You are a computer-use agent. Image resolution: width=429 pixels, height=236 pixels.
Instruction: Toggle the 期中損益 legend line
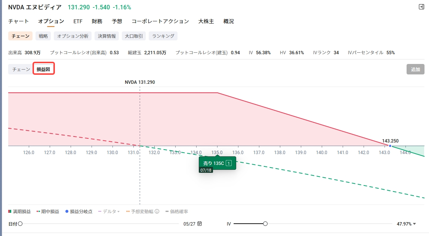click(x=48, y=212)
